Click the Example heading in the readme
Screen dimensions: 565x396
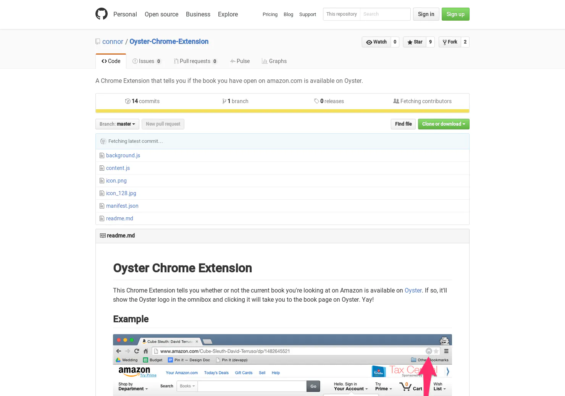[x=131, y=319]
